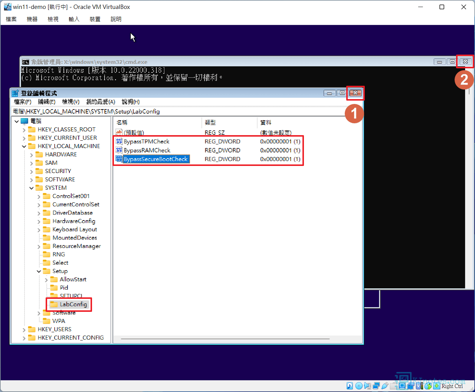Click the audio status icon
This screenshot has height=392, width=475.
[367, 386]
